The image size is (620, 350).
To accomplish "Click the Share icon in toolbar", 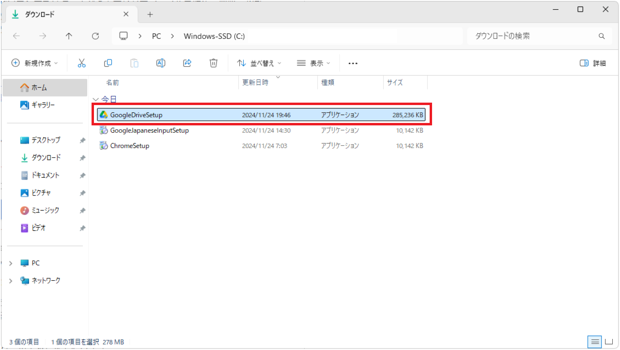I will point(187,63).
